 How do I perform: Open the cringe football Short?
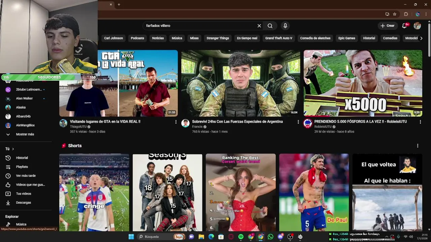94,192
